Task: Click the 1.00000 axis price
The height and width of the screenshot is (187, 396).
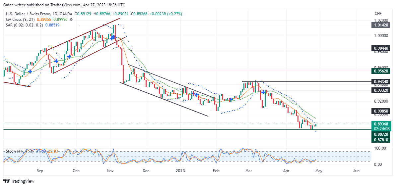Action: click(x=381, y=36)
